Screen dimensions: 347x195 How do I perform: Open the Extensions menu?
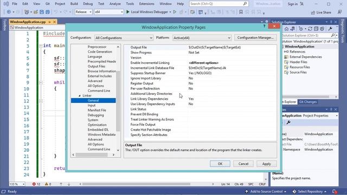(x=146, y=4)
